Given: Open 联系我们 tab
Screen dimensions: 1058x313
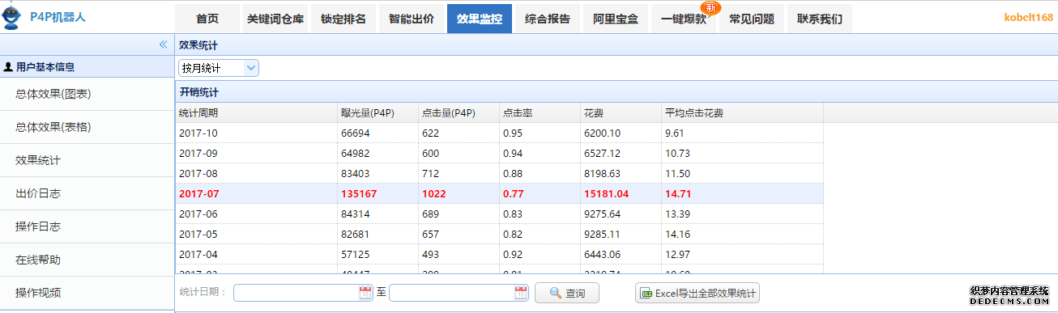Looking at the screenshot, I should coord(820,19).
